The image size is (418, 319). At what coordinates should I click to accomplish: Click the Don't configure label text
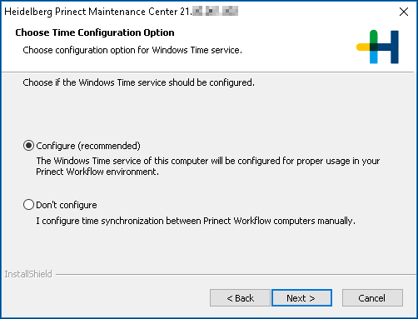(67, 205)
